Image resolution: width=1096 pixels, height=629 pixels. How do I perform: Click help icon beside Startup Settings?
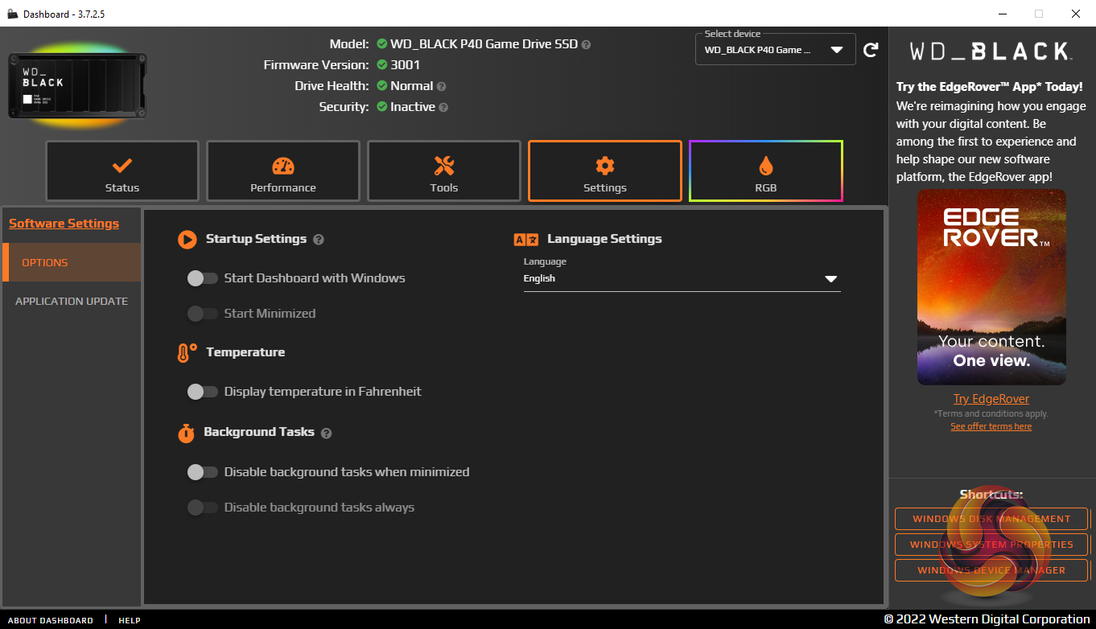(319, 240)
